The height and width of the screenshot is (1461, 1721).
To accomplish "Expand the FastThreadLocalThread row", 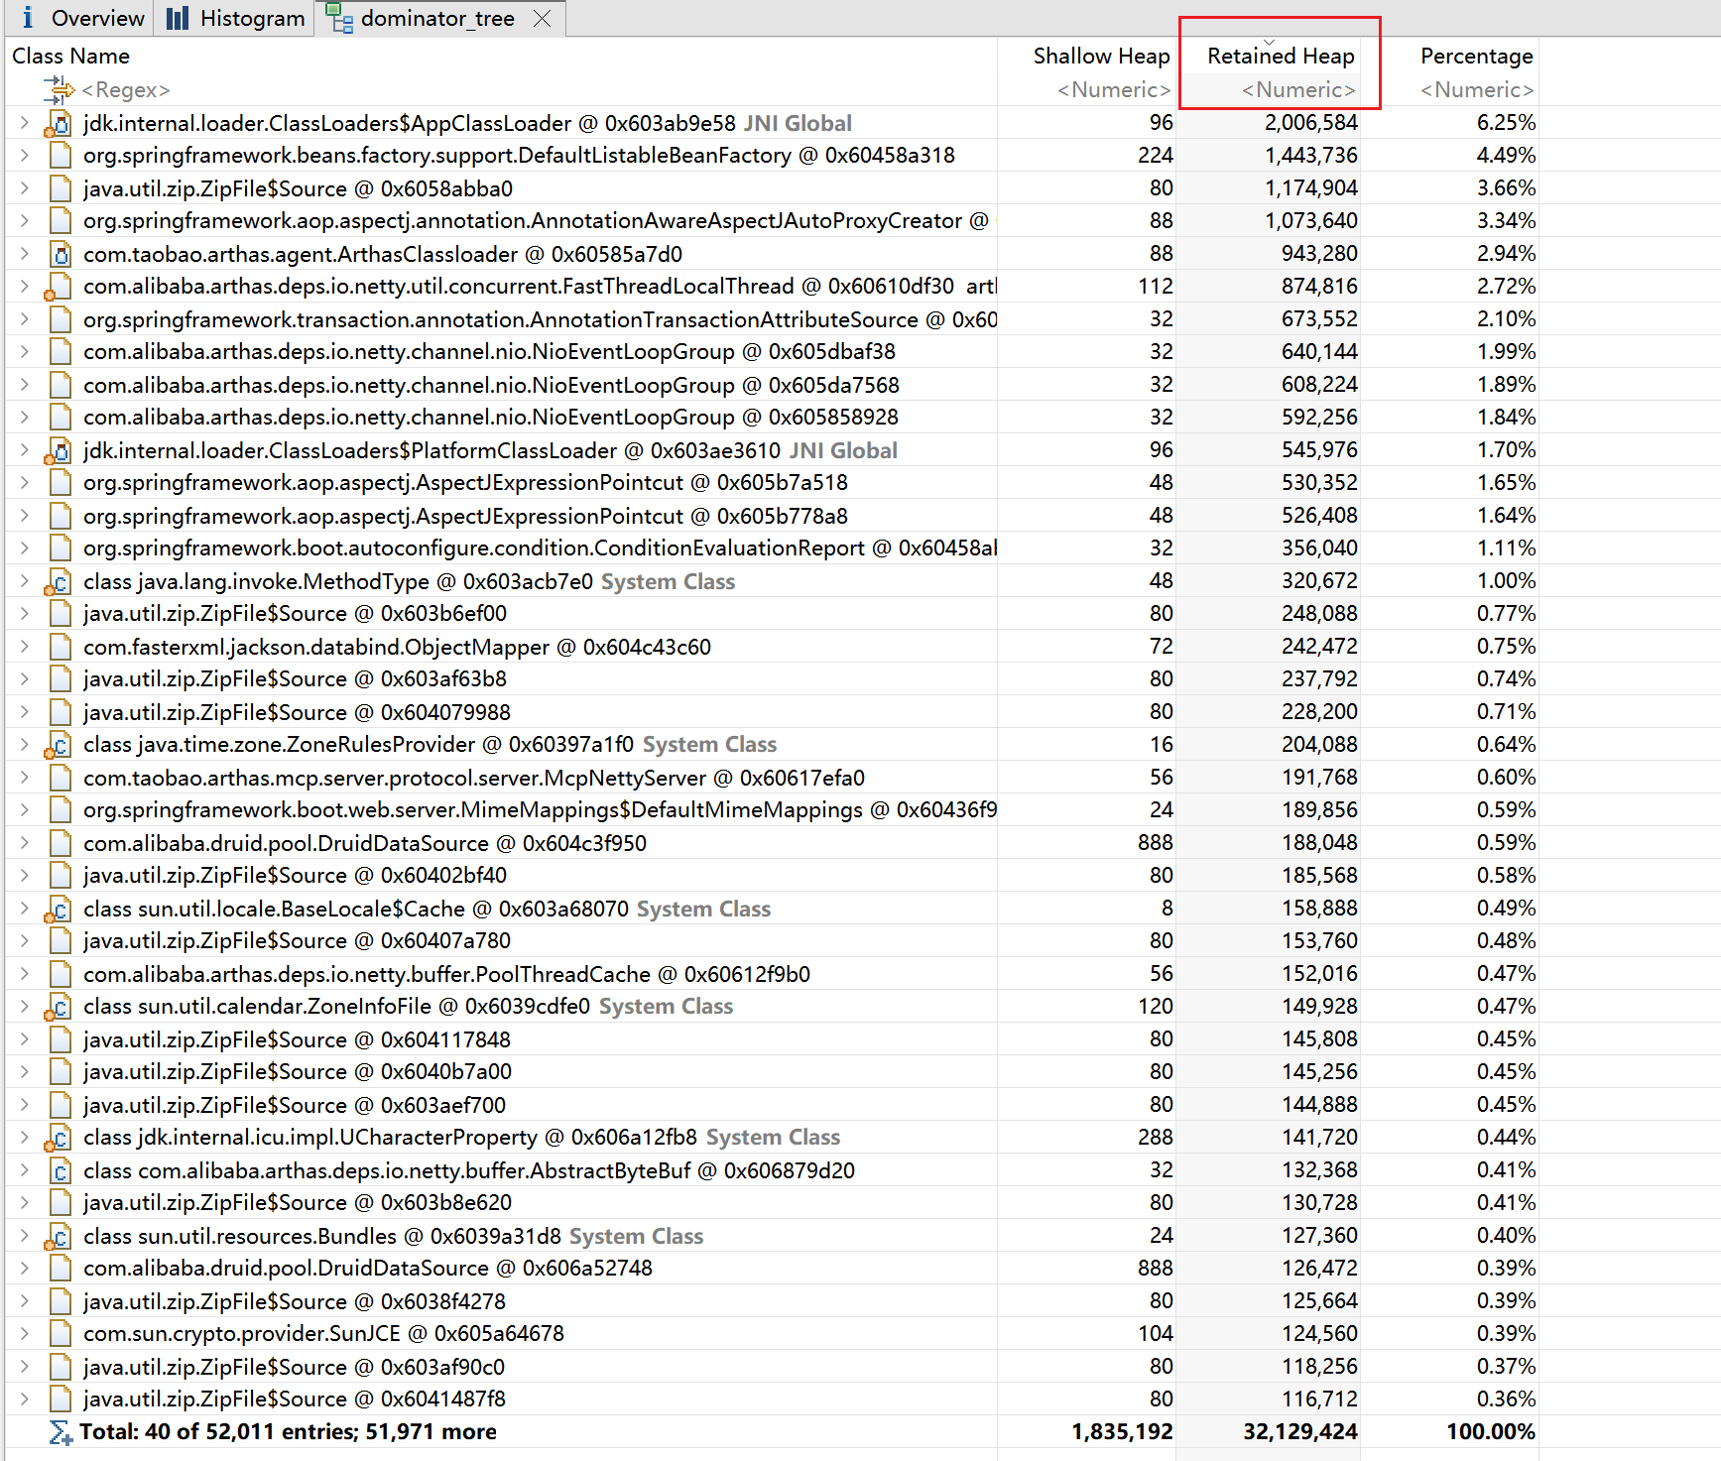I will tap(24, 287).
